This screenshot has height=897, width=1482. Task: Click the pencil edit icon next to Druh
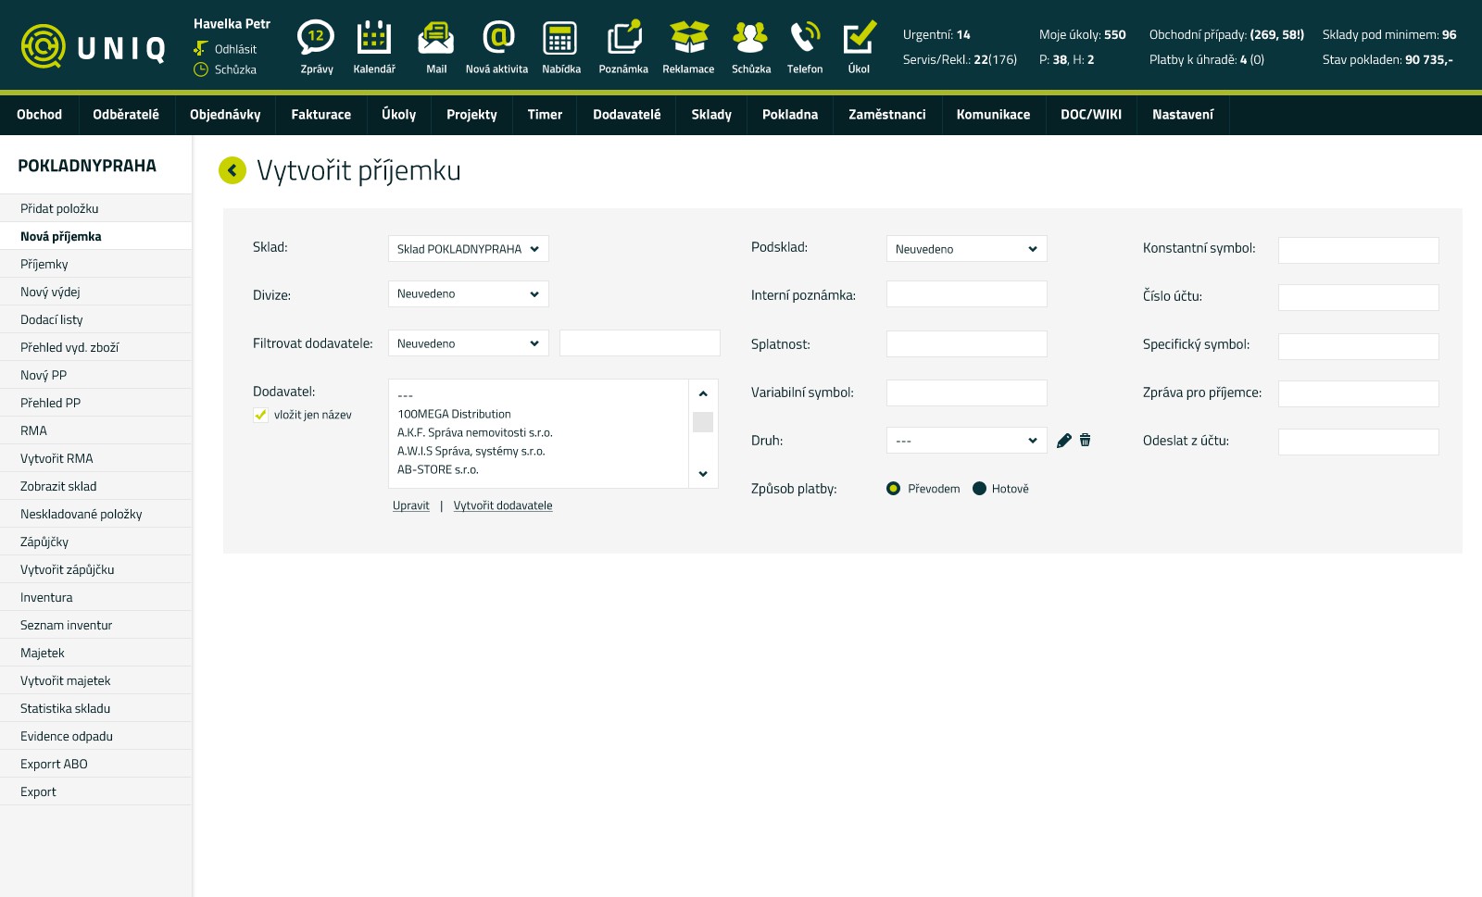1063,441
